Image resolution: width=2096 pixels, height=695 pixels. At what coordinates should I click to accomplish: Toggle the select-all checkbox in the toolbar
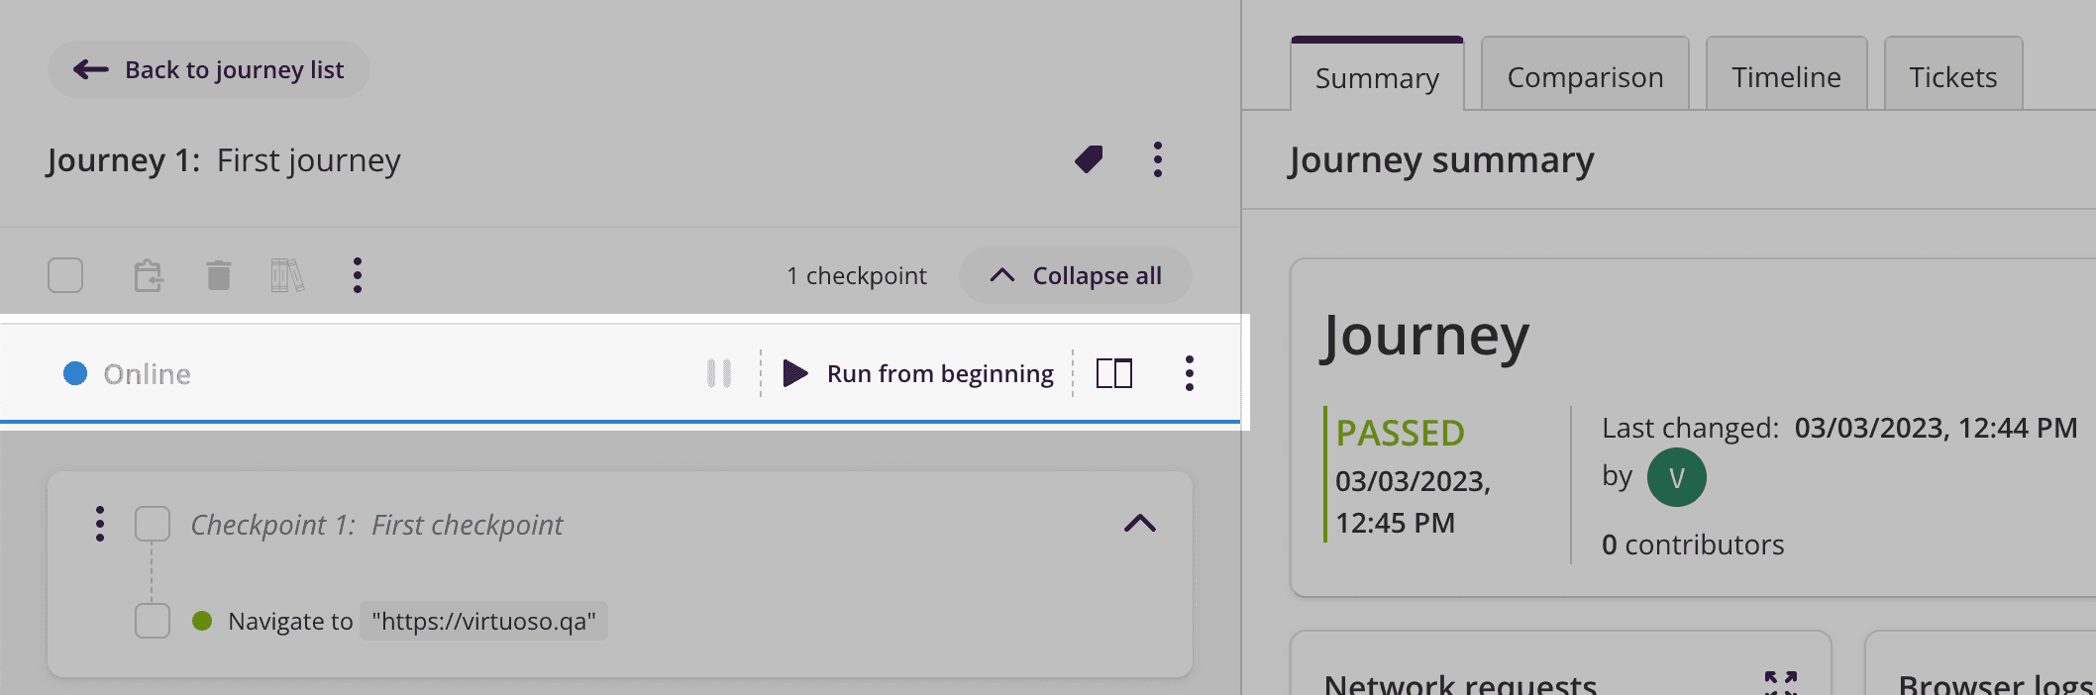[x=65, y=275]
